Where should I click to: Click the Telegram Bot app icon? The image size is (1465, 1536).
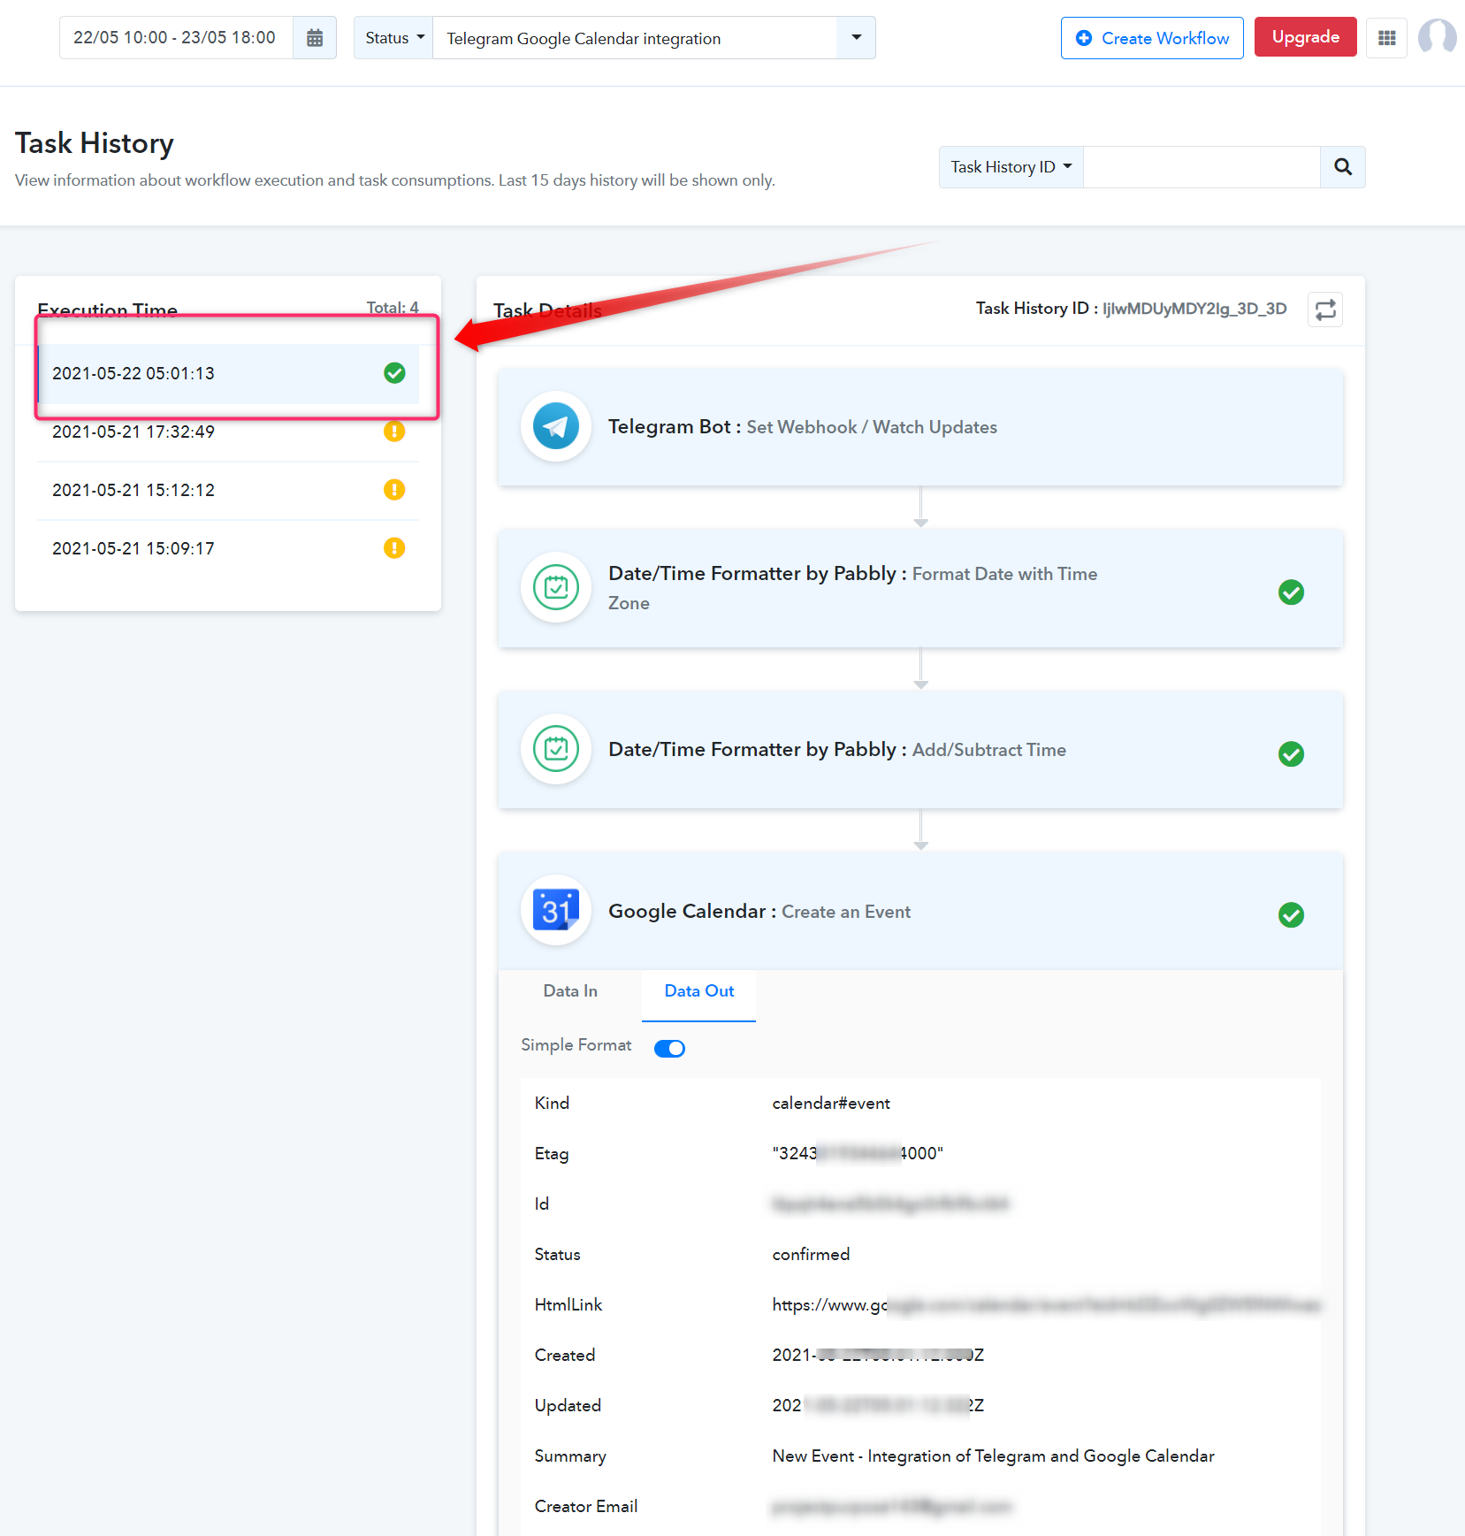(x=556, y=426)
